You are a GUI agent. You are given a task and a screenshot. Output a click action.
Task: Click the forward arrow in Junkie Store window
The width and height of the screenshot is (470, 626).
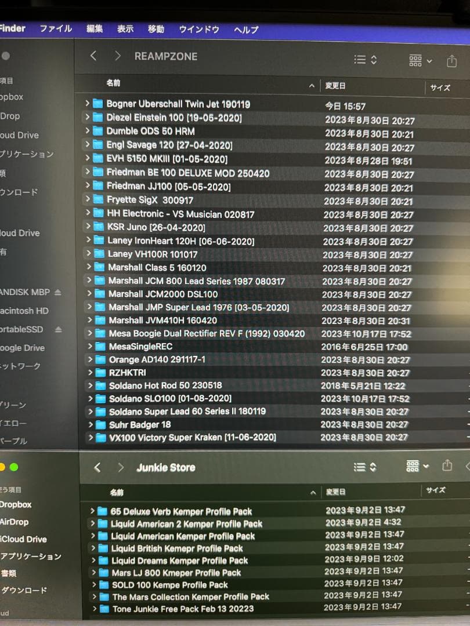[x=121, y=467]
